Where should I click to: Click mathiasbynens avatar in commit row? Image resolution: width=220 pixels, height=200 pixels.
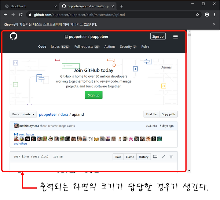click(16, 126)
